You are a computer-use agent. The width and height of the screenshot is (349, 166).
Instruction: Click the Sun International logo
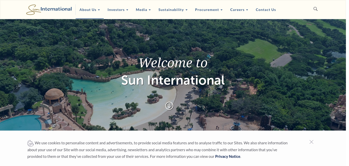[49, 10]
